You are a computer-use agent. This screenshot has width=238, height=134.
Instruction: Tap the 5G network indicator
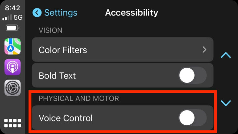click(x=18, y=17)
